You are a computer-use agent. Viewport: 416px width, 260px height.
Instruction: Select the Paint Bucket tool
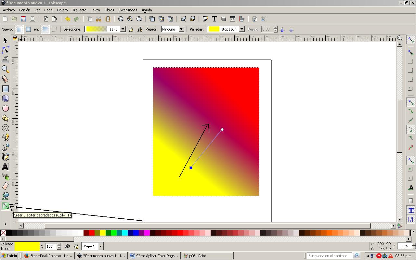point(5,196)
